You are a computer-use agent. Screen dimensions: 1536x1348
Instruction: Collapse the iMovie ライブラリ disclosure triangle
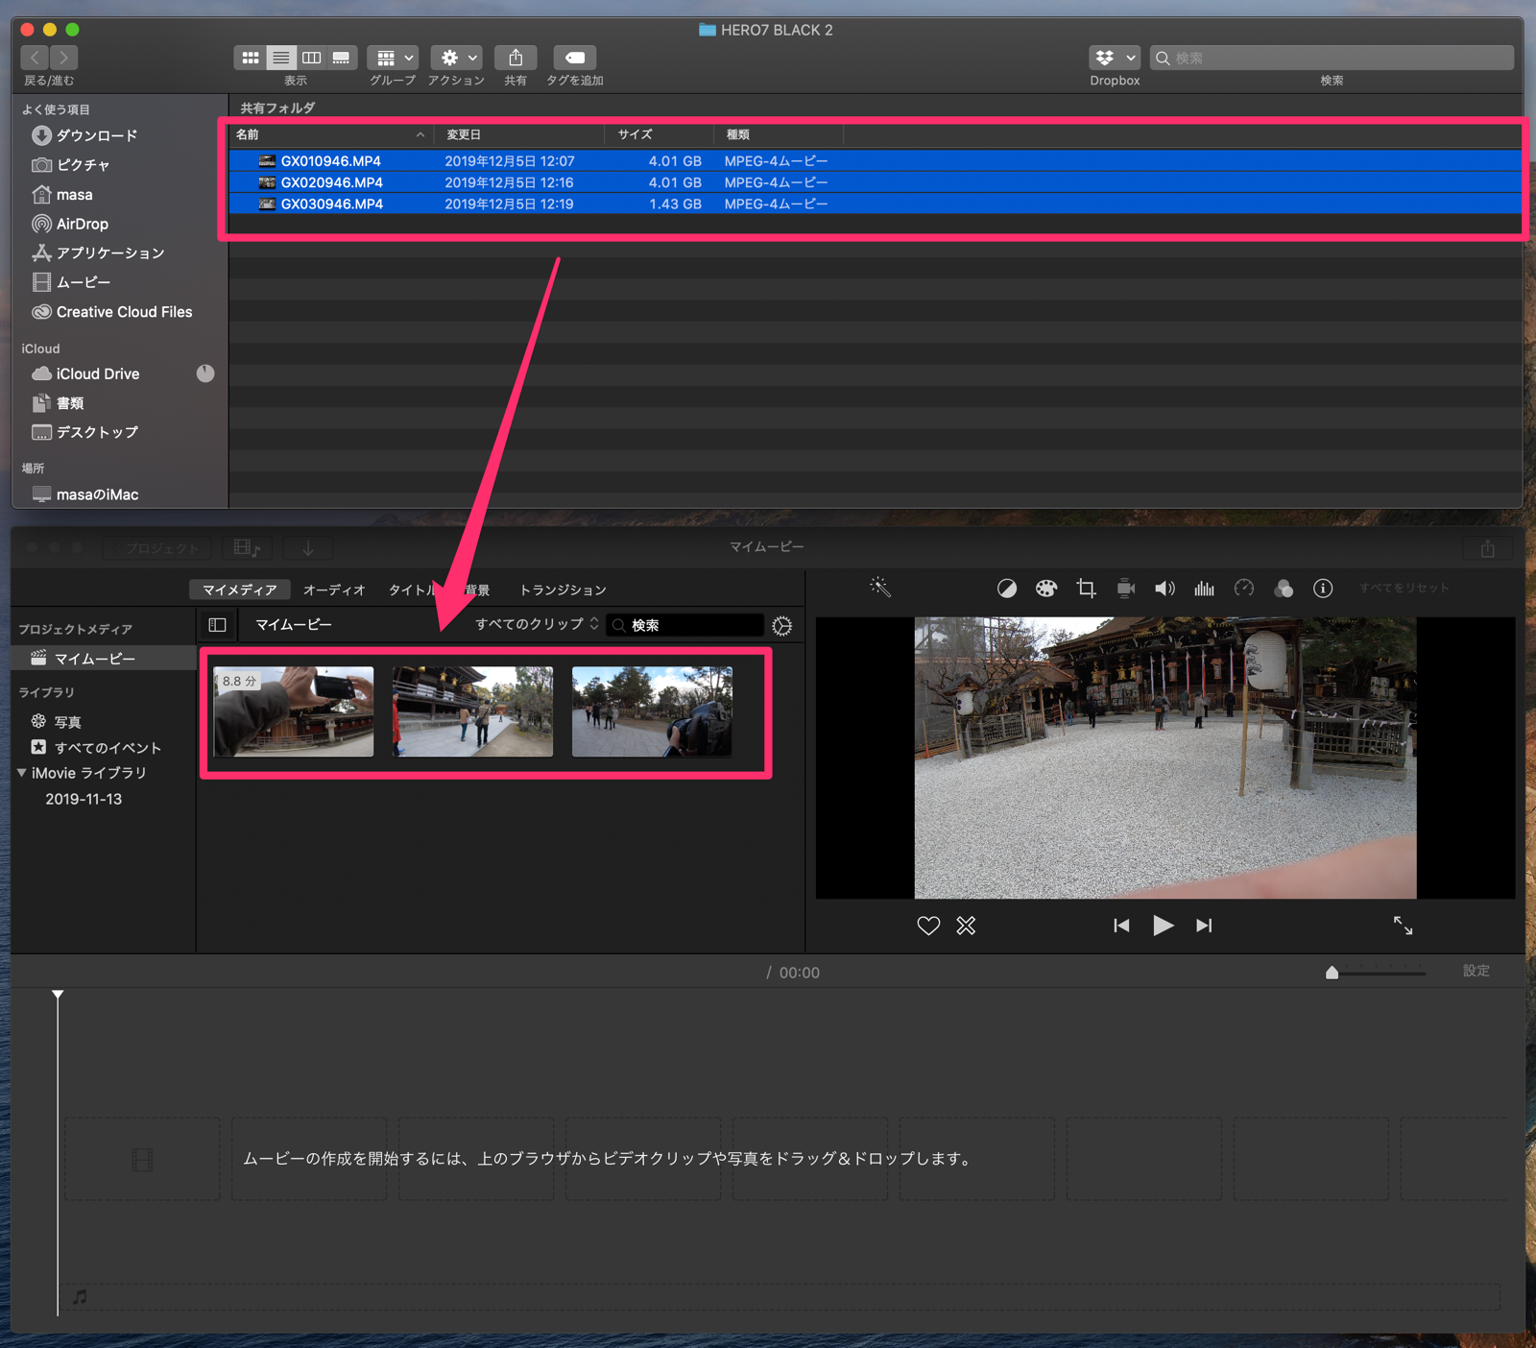tap(22, 773)
